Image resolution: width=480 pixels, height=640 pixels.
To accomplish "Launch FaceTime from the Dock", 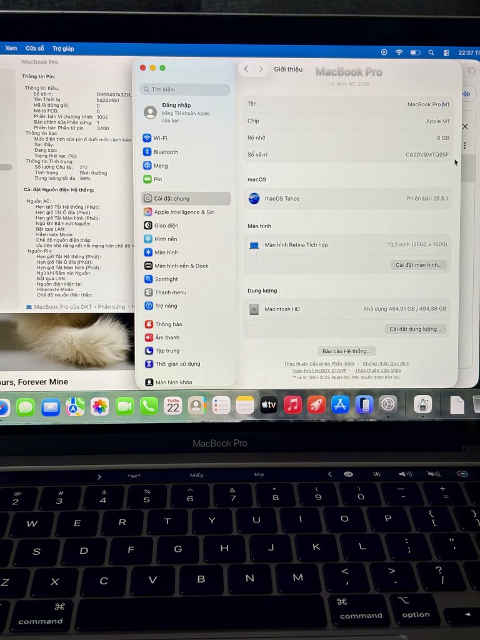I will 124,406.
